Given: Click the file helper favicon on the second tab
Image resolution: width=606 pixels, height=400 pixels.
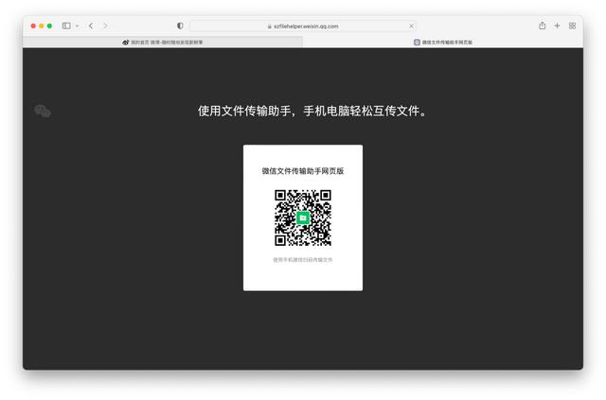Looking at the screenshot, I should tap(417, 43).
